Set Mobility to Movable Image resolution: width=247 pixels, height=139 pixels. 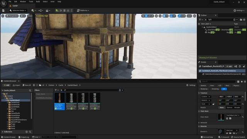click(x=237, y=108)
